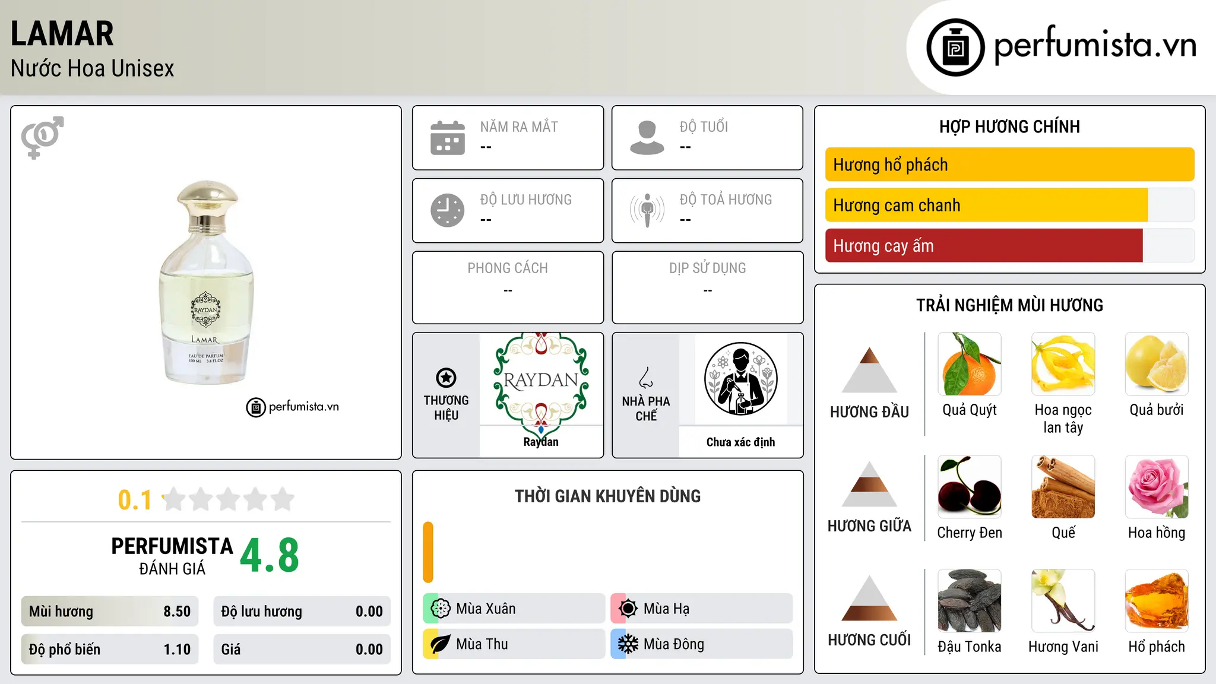The height and width of the screenshot is (684, 1216).
Task: Click the perfumista.vn bottle logo icon
Action: pyautogui.click(x=955, y=47)
